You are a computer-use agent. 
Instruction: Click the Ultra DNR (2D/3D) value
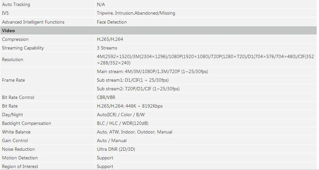[116, 149]
